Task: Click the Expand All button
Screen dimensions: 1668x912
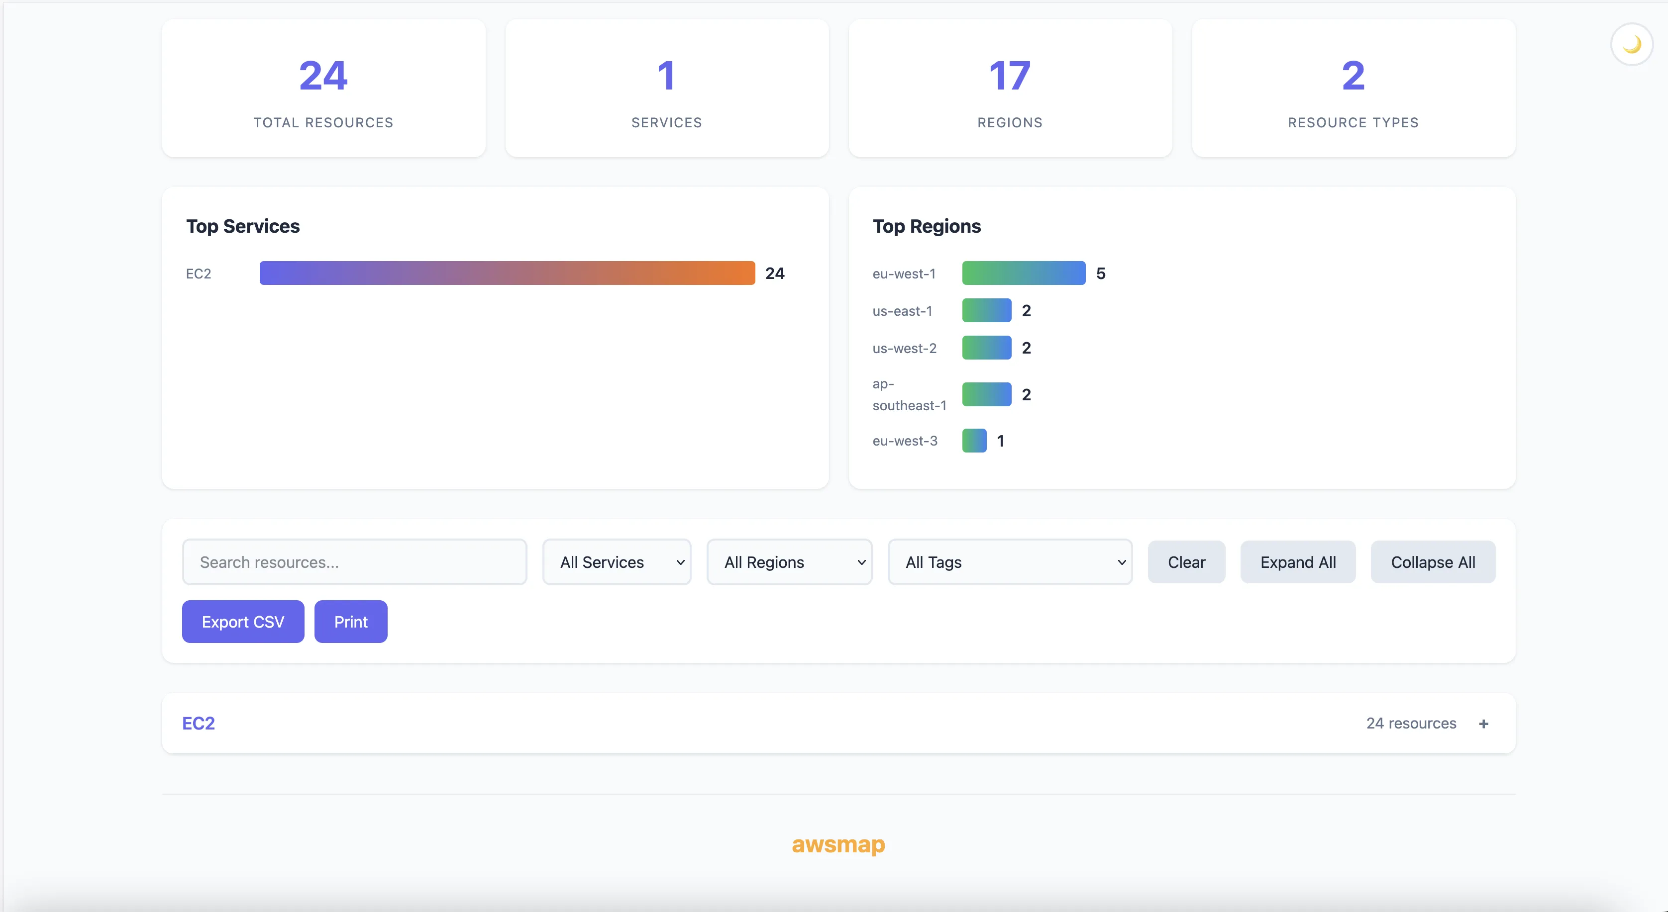Action: (1298, 562)
